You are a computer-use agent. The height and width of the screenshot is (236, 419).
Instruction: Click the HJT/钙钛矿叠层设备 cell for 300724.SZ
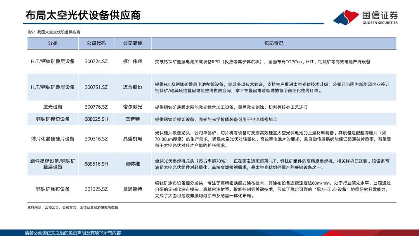(x=53, y=61)
